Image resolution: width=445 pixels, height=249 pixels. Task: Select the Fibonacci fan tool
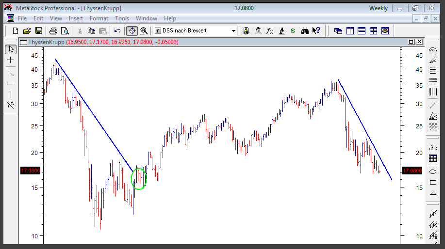pyautogui.click(x=433, y=60)
